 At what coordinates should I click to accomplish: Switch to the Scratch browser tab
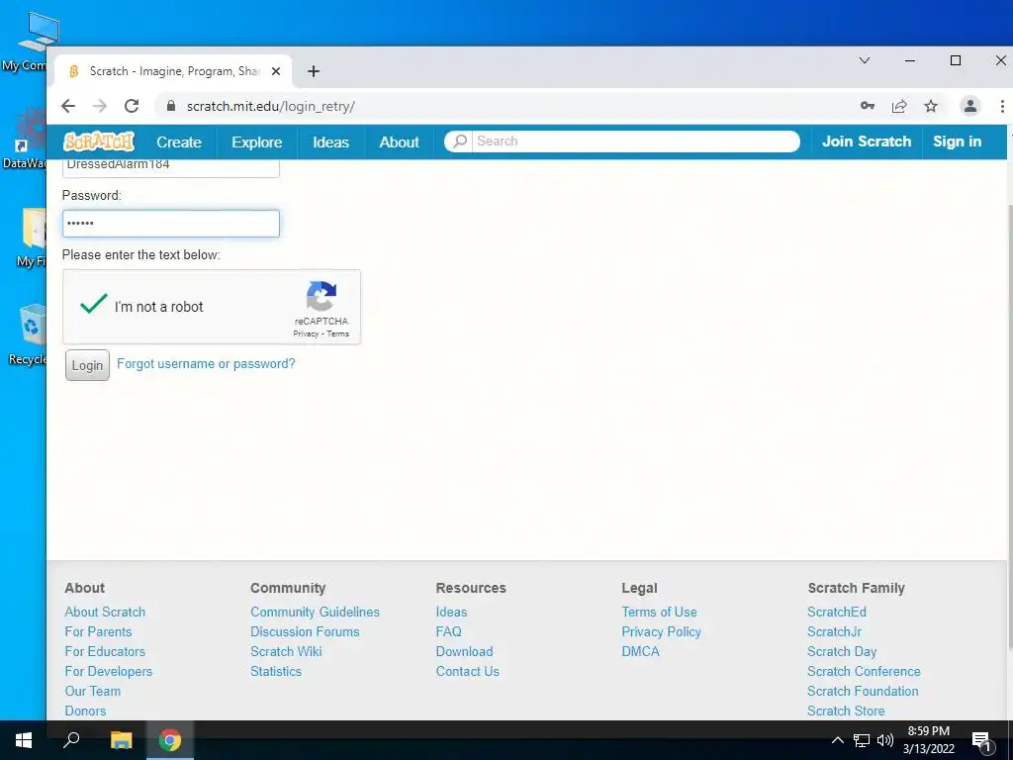click(173, 71)
